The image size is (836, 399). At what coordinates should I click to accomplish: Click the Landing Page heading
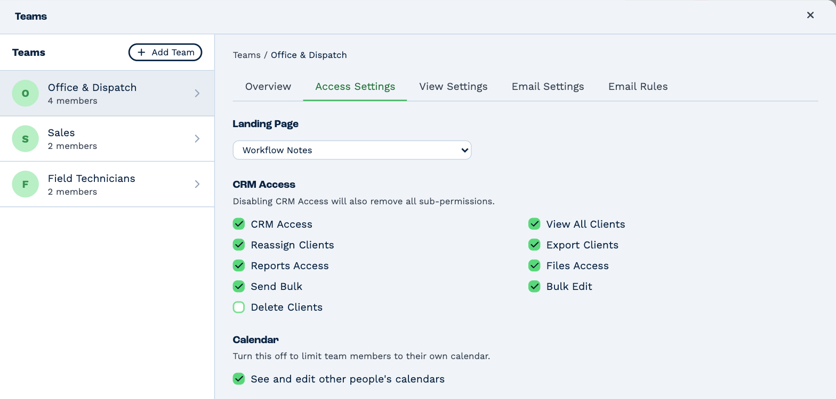click(266, 124)
